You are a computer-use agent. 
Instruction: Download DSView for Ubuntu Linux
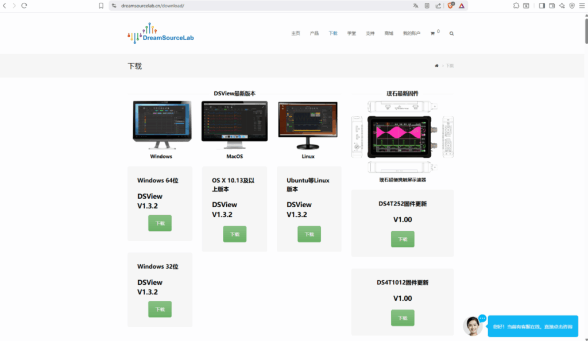pyautogui.click(x=310, y=234)
